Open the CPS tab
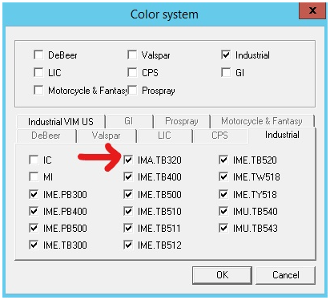The height and width of the screenshot is (300, 330). point(219,136)
